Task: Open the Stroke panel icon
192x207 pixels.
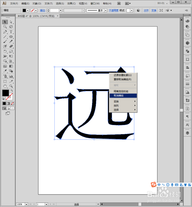Action: click(x=187, y=84)
